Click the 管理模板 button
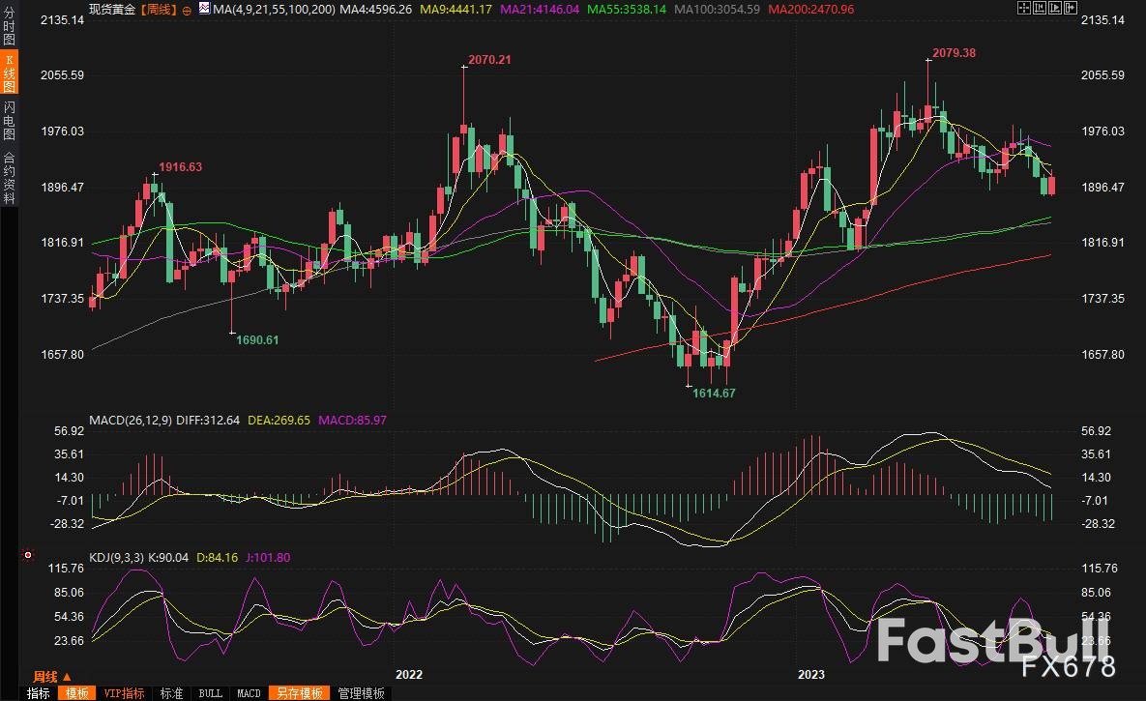Image resolution: width=1146 pixels, height=701 pixels. point(358,693)
